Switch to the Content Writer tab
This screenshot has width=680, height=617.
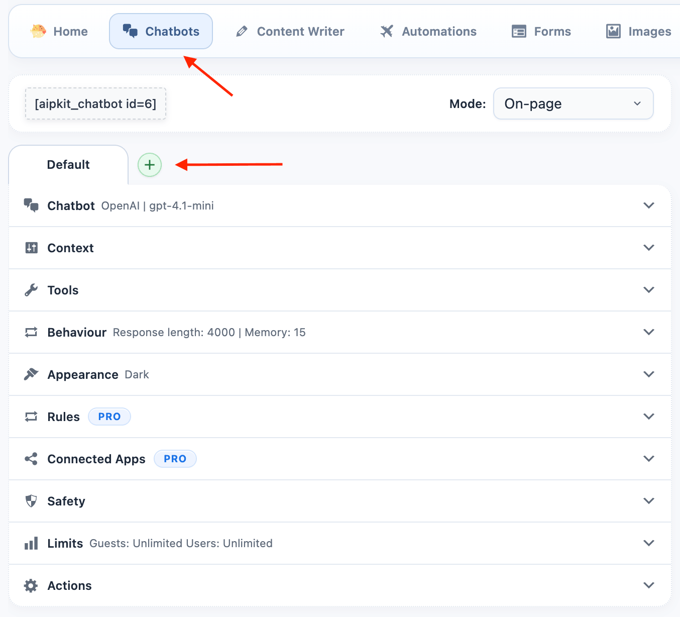coord(290,32)
